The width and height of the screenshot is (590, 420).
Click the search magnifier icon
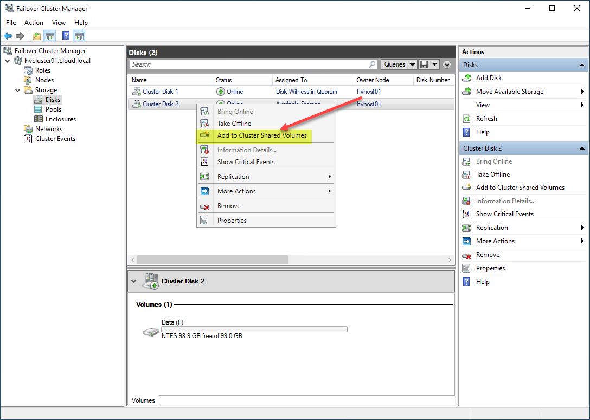click(x=372, y=64)
